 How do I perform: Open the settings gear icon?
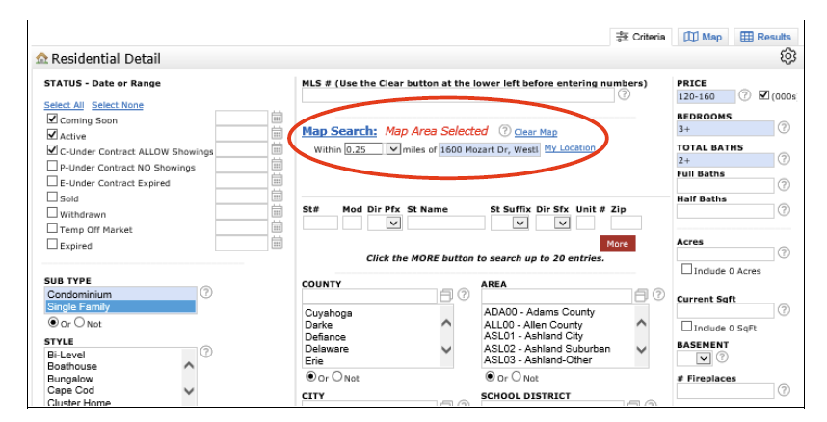click(x=788, y=56)
